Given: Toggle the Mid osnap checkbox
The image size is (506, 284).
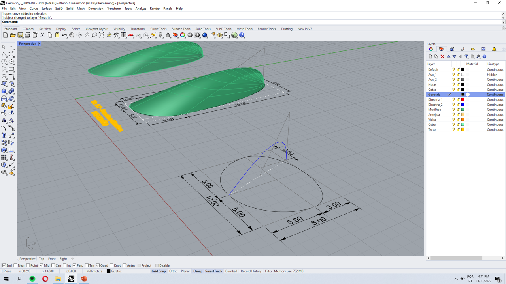Looking at the screenshot, I should tap(42, 265).
